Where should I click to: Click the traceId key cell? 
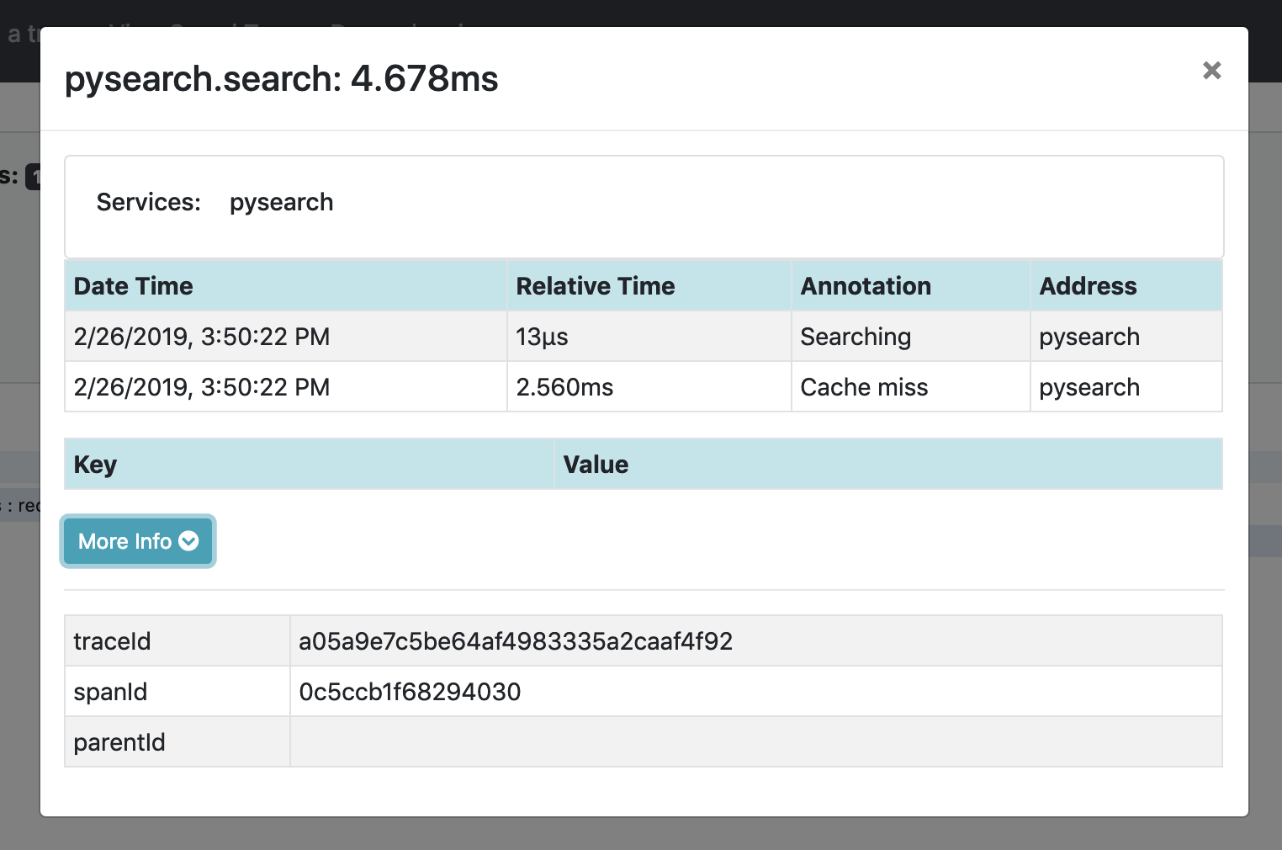(x=177, y=641)
